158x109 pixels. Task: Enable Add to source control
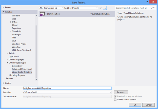tap(115, 100)
